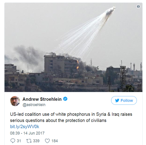This screenshot has width=146, height=145.
Task: Open the bit.ly/2syWV0k link
Action: coord(25,127)
